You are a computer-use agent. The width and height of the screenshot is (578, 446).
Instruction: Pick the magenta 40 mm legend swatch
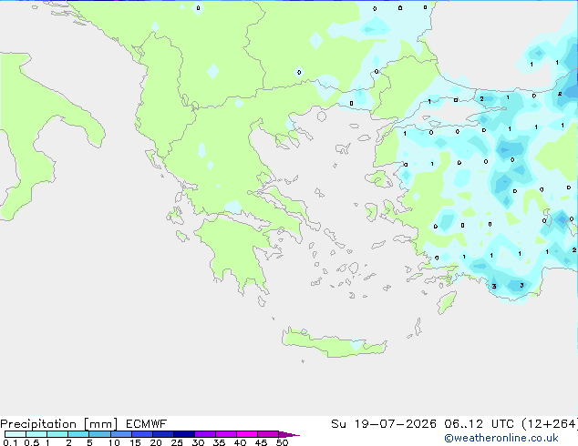pos(247,434)
